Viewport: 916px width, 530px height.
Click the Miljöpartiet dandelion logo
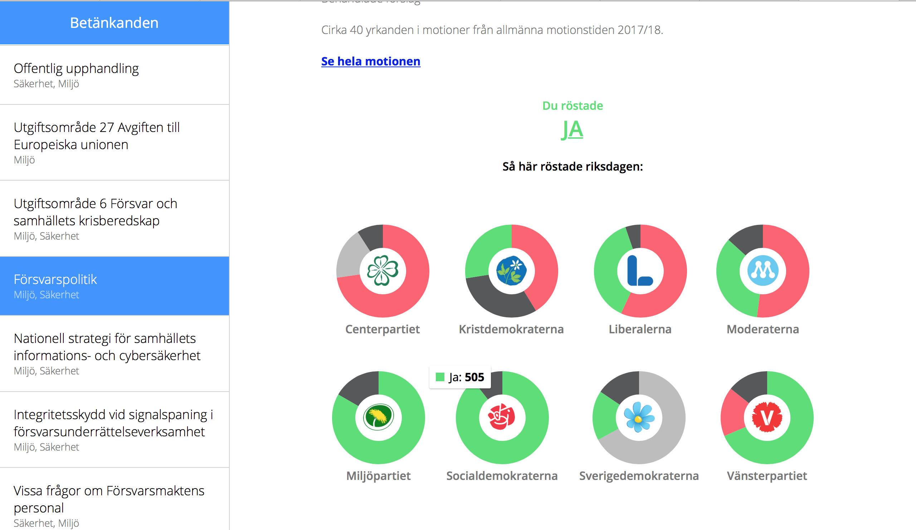[379, 417]
